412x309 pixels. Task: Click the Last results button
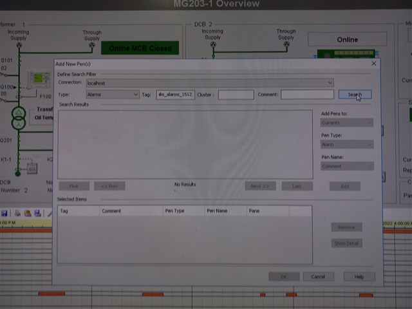297,186
